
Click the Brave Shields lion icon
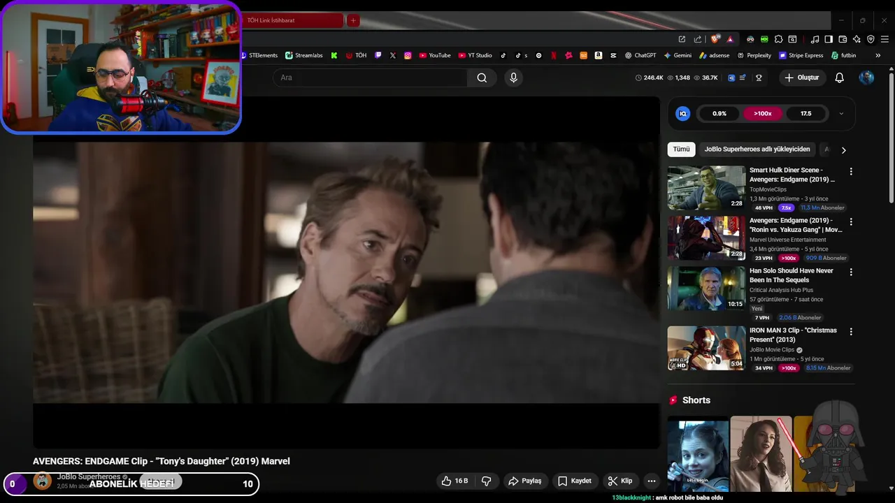point(715,39)
